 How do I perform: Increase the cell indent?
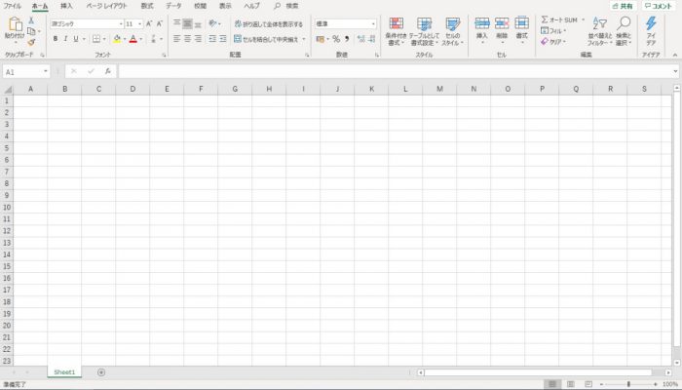pos(223,39)
